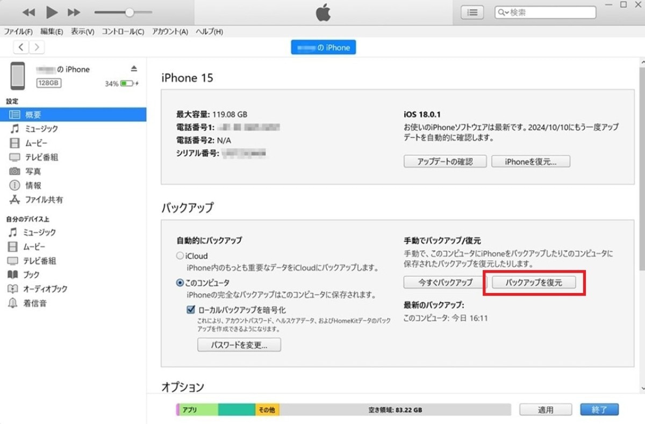Click the back navigation arrow
The width and height of the screenshot is (645, 424).
(x=21, y=47)
